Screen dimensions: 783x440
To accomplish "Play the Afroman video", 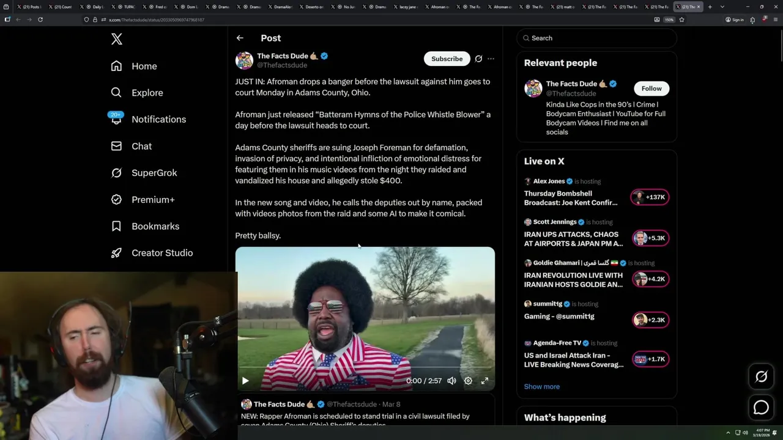I will click(x=245, y=381).
